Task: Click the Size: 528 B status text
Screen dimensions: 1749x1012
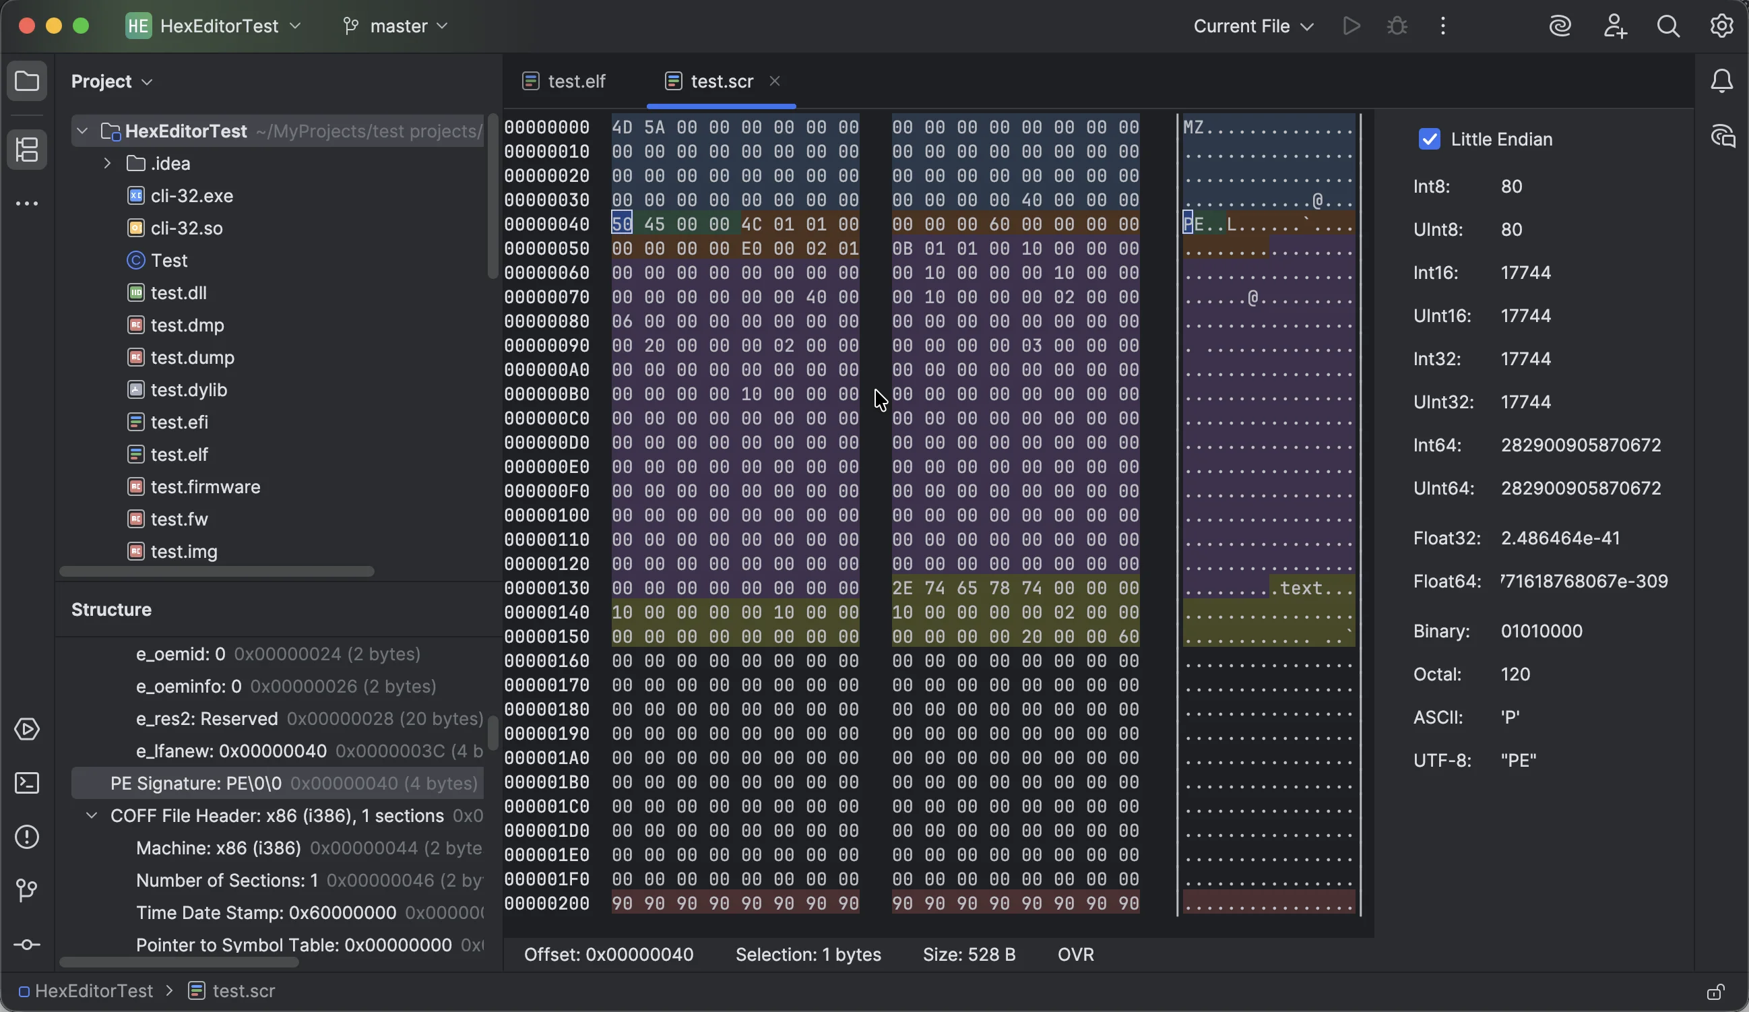Action: click(969, 955)
